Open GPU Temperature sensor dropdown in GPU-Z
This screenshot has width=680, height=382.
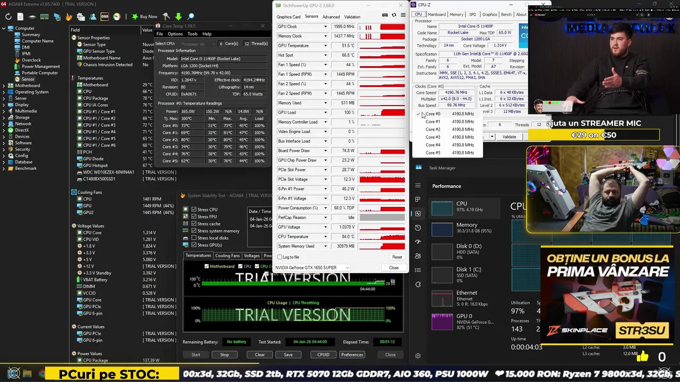325,46
